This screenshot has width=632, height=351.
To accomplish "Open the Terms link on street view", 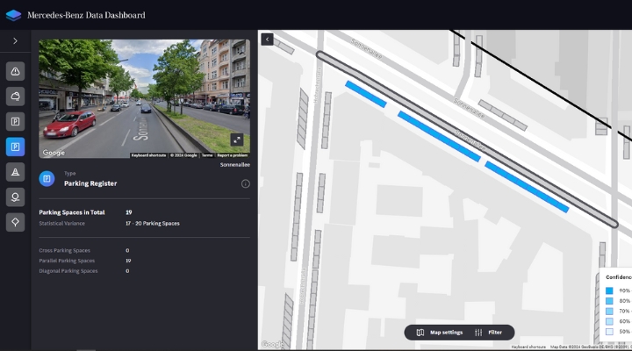I will 207,155.
